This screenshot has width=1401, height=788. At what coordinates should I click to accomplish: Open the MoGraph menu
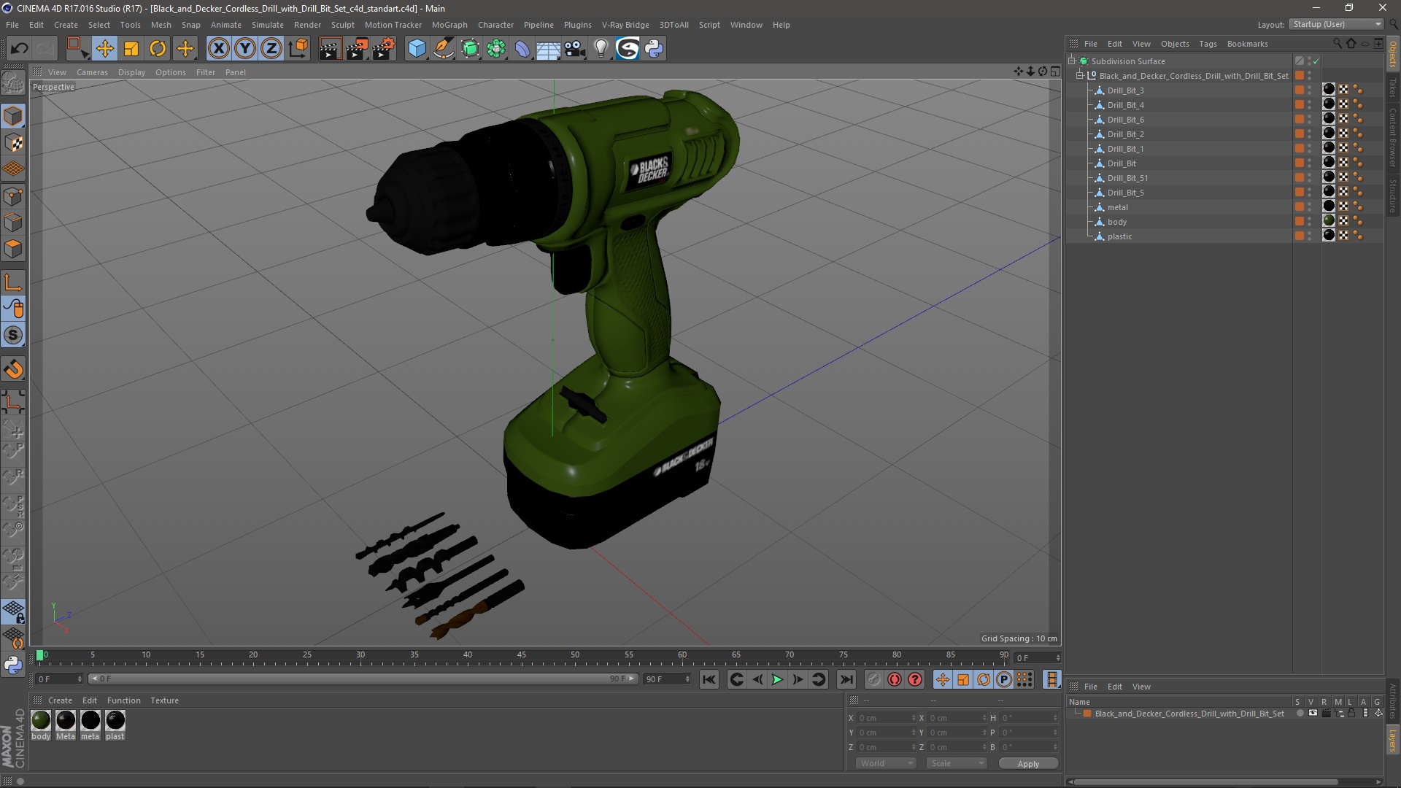(x=449, y=25)
